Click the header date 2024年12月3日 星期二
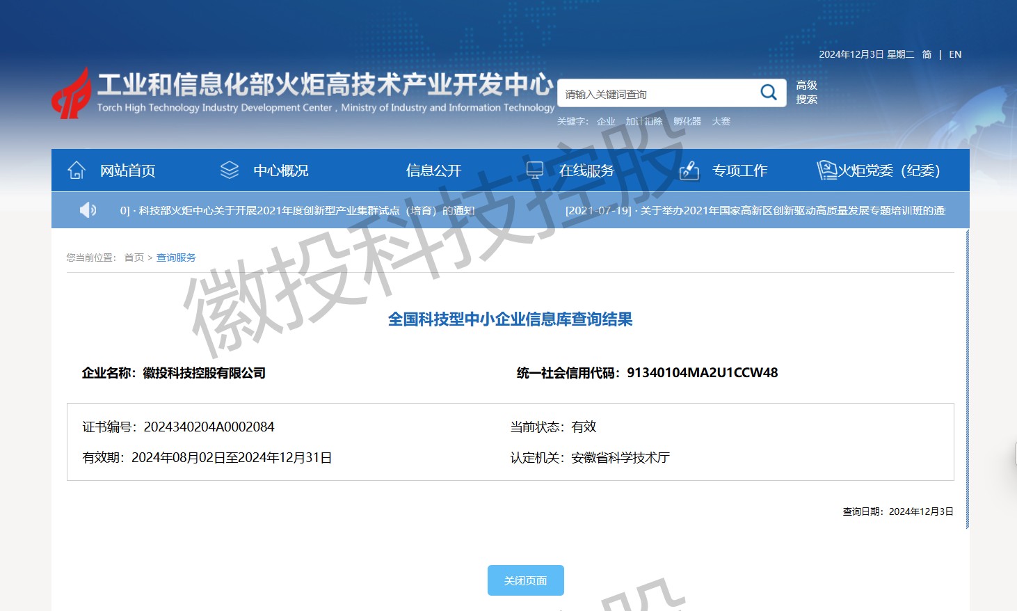The height and width of the screenshot is (611, 1017). tap(867, 54)
